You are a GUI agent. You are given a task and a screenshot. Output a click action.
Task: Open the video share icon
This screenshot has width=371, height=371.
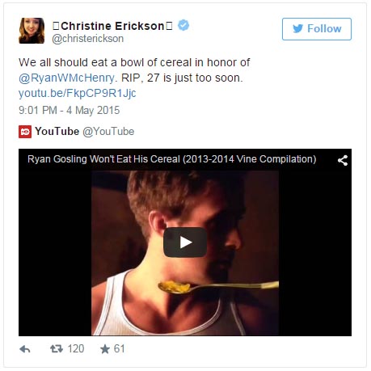[x=343, y=160]
